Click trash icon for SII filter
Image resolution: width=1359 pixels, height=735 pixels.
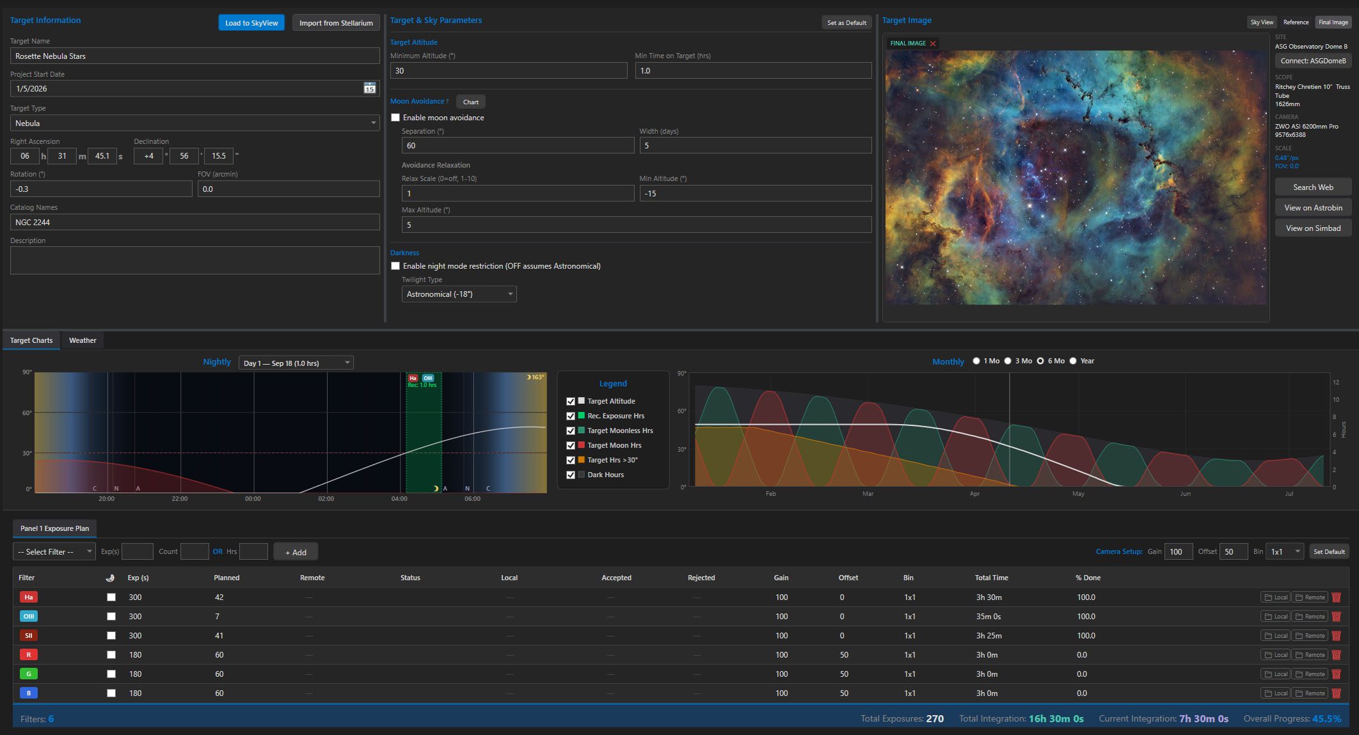pyautogui.click(x=1336, y=636)
